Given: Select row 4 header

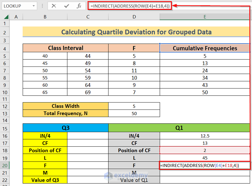Looking at the screenshot, I should [x=5, y=48].
